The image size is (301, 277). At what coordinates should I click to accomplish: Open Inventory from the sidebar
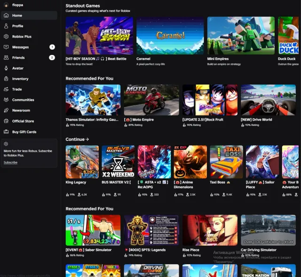point(29,78)
